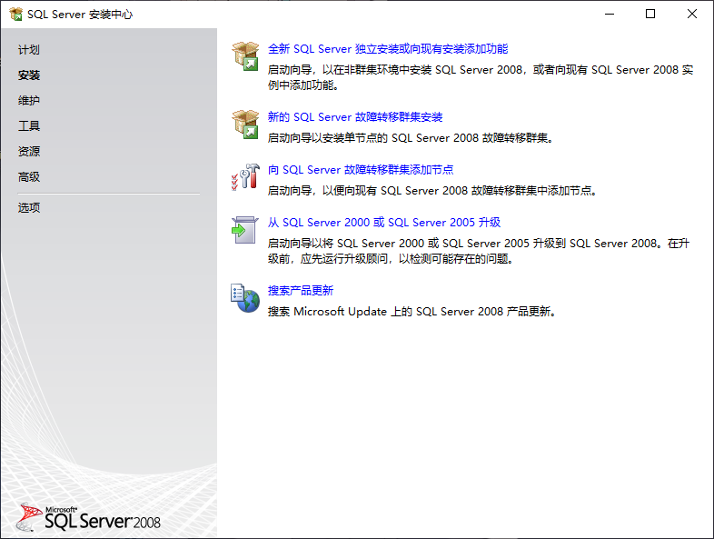Maximize the SQL Server 安装中心 window
The width and height of the screenshot is (714, 539).
(x=650, y=15)
